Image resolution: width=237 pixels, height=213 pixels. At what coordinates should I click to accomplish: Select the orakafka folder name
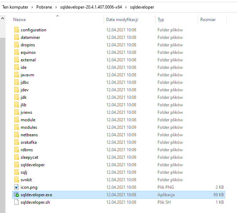pos(29,142)
